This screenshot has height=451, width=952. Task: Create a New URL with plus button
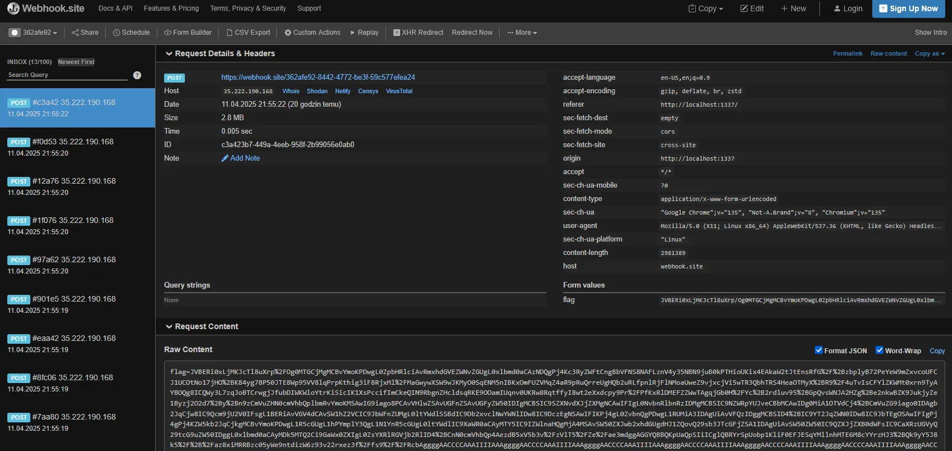pos(794,8)
